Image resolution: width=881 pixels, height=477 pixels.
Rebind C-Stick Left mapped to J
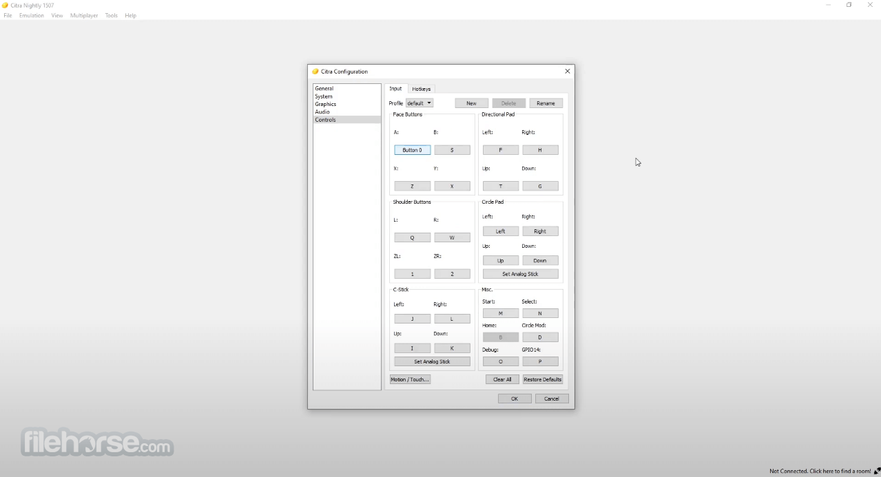pyautogui.click(x=412, y=319)
